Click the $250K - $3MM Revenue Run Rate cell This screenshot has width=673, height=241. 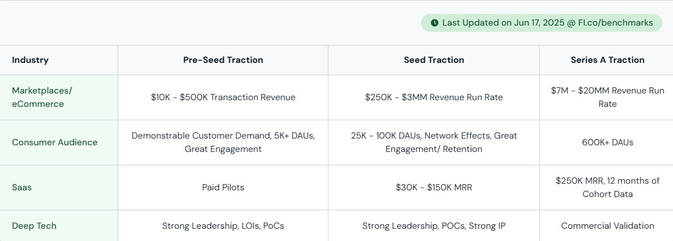coord(434,97)
